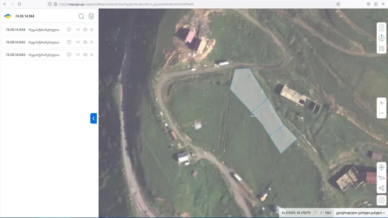
Task: Expand details for parcel 74.06.14.844
Action: (x=78, y=30)
